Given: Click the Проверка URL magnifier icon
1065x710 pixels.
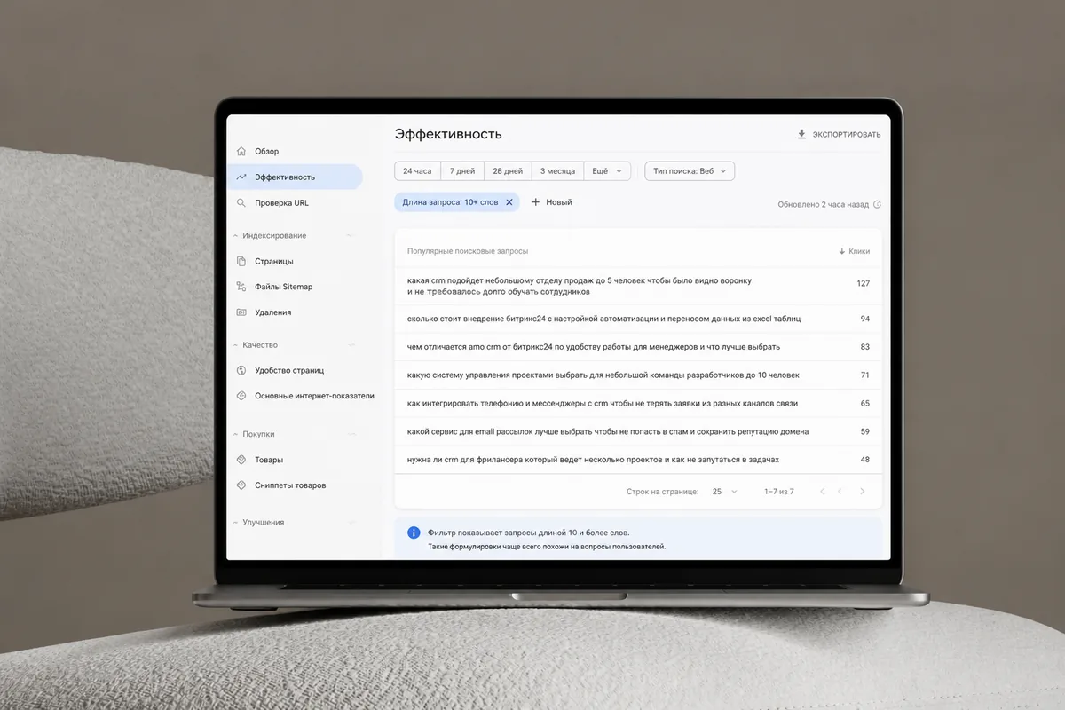Looking at the screenshot, I should pos(241,203).
